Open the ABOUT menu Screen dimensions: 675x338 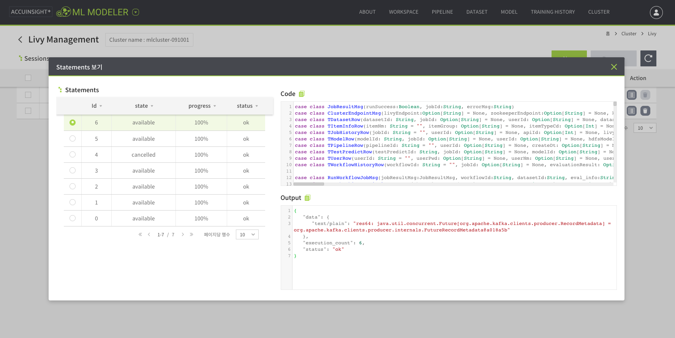click(x=367, y=12)
